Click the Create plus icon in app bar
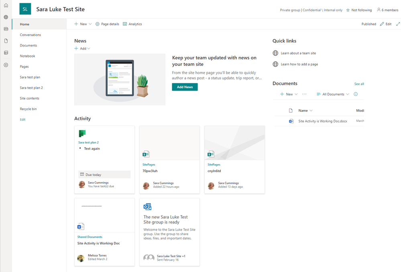This screenshot has width=401, height=272. click(6, 65)
